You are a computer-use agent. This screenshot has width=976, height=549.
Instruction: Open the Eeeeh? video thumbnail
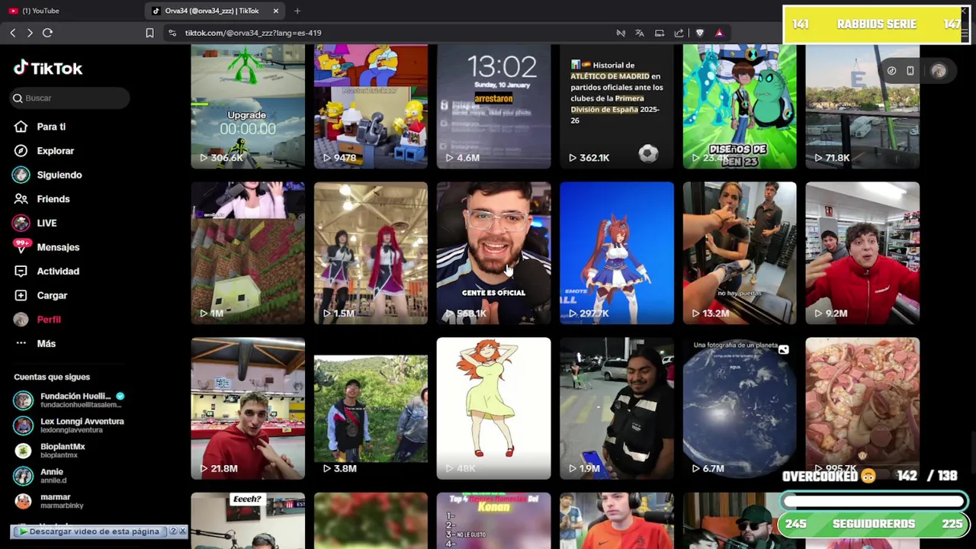248,521
